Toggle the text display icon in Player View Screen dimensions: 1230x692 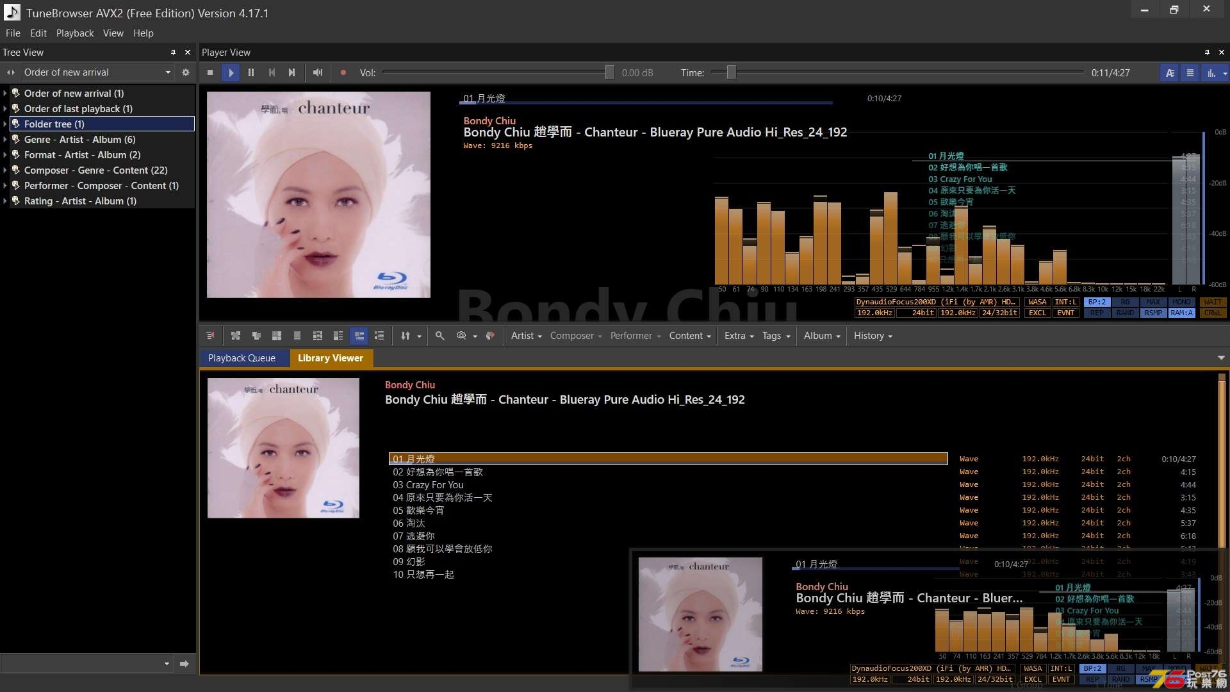tap(1170, 73)
